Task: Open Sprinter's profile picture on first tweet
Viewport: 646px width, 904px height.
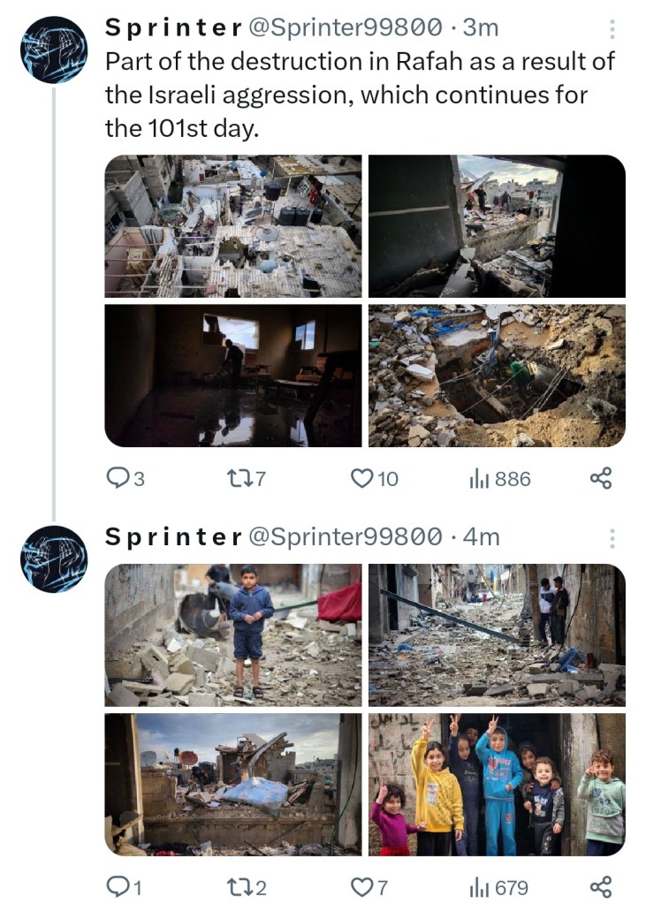Action: (54, 49)
